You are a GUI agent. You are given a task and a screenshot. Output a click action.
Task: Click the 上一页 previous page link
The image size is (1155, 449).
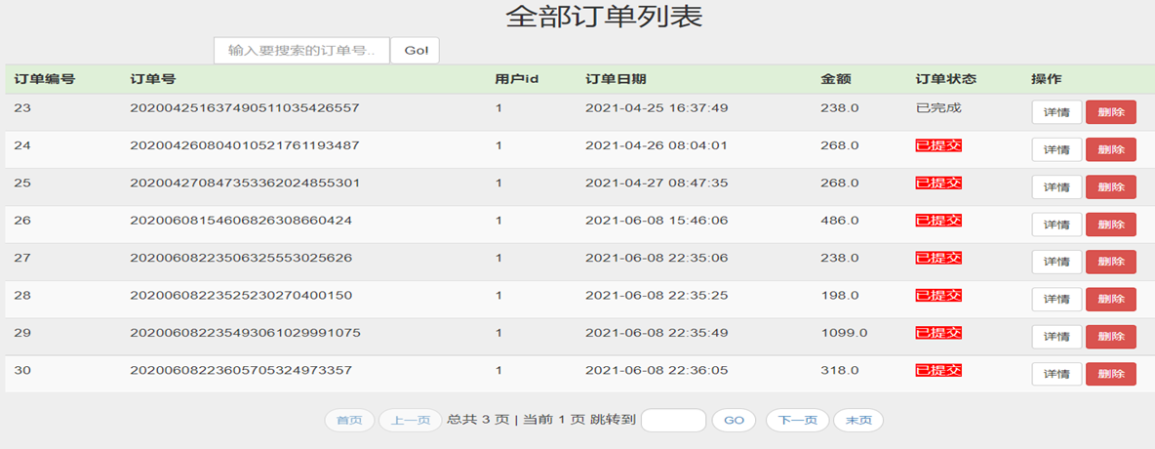pyautogui.click(x=411, y=421)
